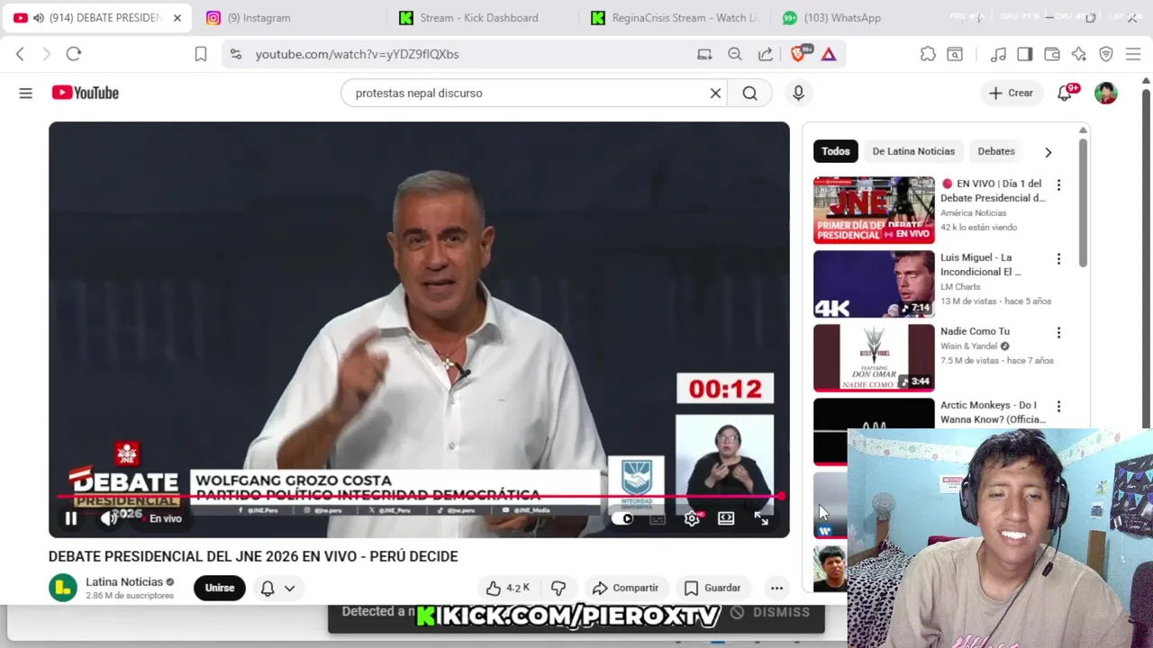Bookmark this page in browser
The image size is (1153, 648).
coord(201,54)
